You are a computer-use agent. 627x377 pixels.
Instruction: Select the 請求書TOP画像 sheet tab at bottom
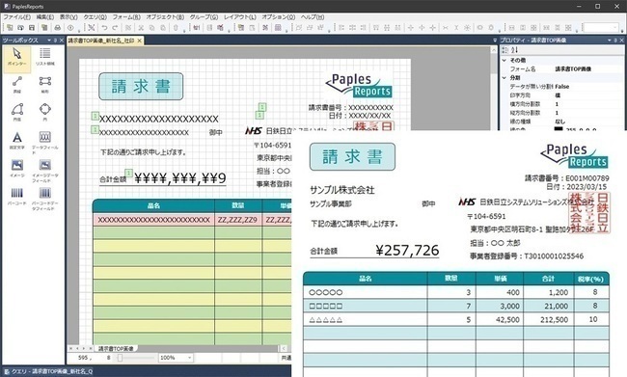[116, 349]
